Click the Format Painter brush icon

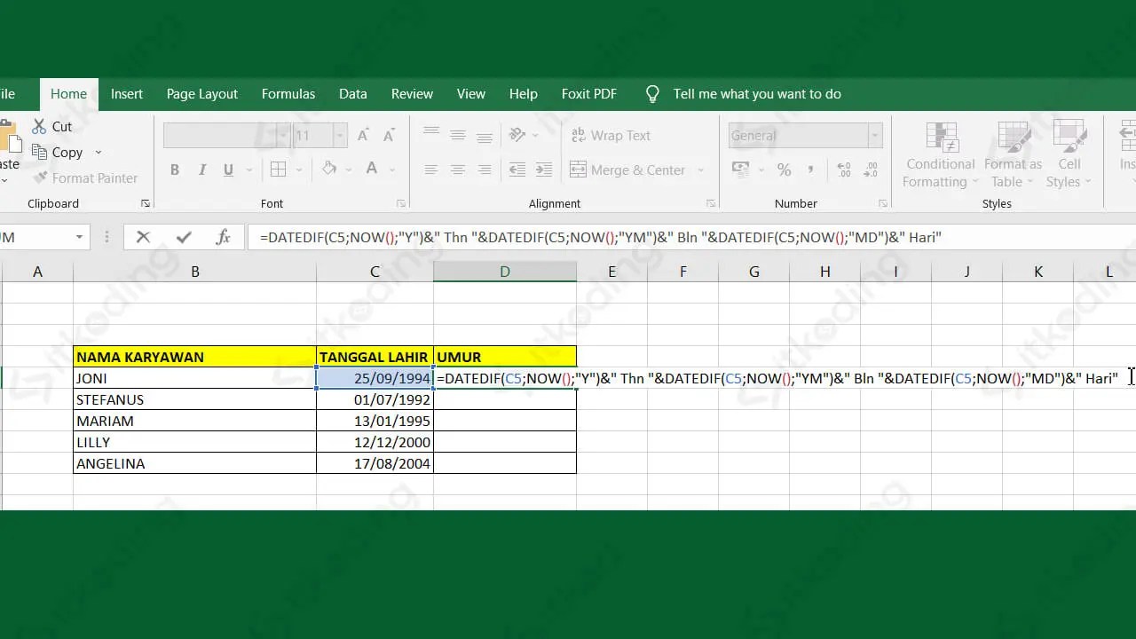39,177
